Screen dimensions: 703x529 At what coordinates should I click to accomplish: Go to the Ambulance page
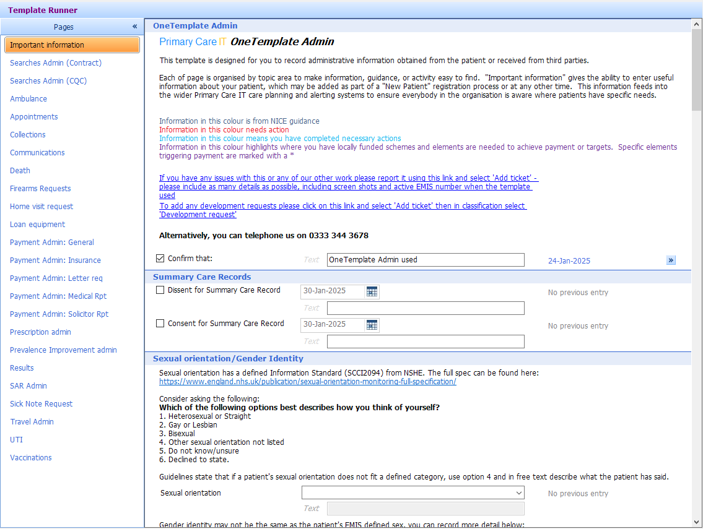28,98
